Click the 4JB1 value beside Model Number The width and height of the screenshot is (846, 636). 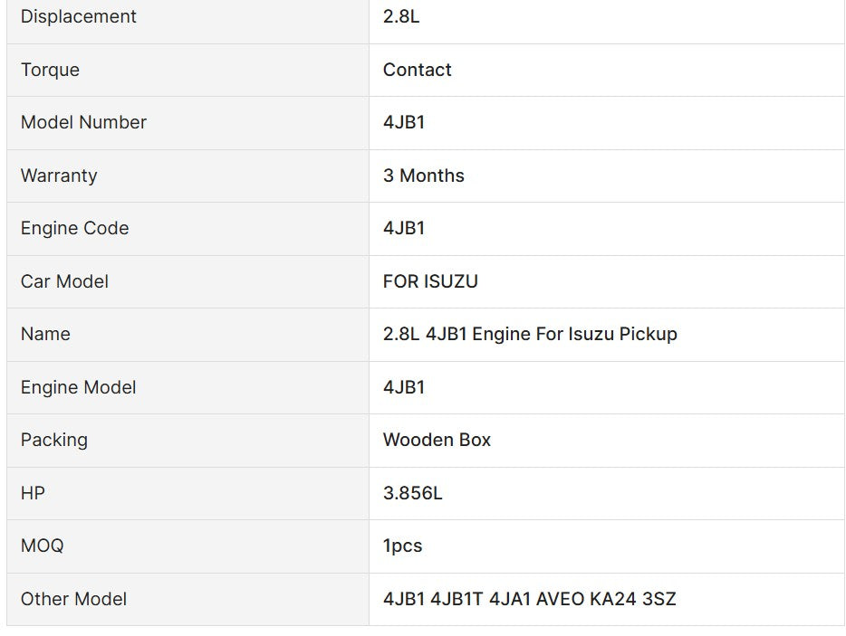tap(404, 122)
